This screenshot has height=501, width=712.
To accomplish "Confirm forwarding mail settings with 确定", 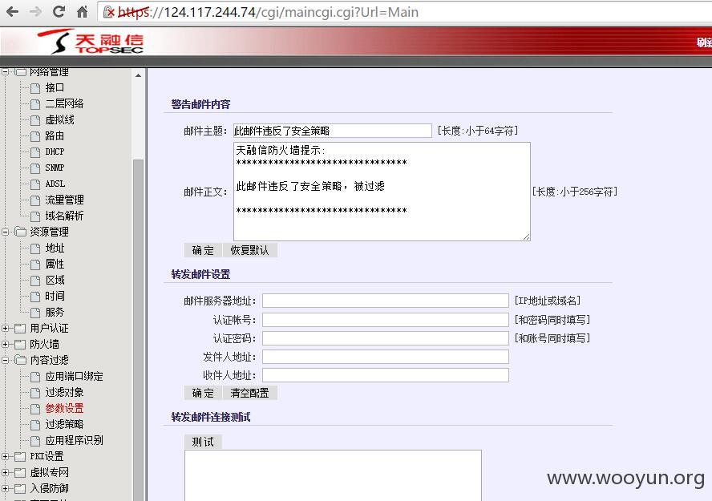I will pos(203,393).
